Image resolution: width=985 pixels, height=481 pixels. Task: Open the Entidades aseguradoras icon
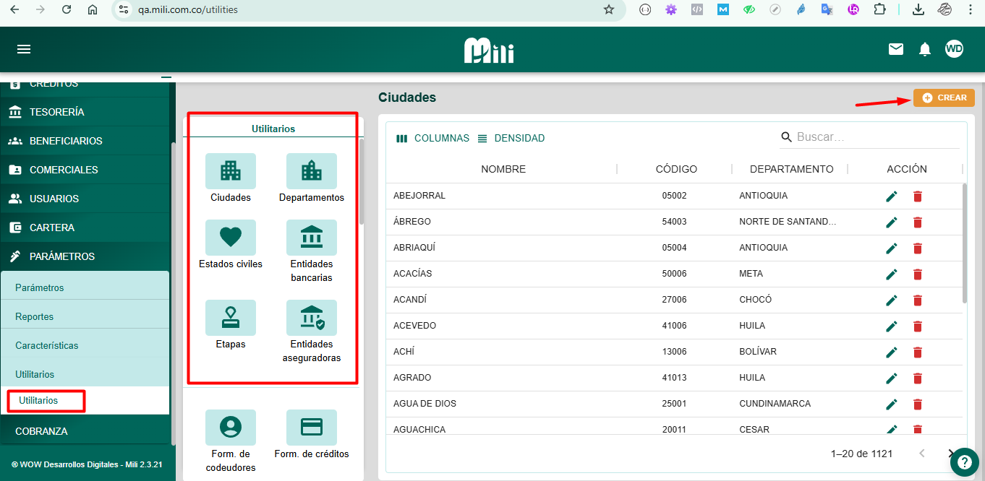point(312,318)
